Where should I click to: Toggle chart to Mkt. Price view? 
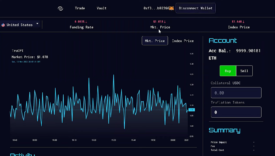[155, 41]
